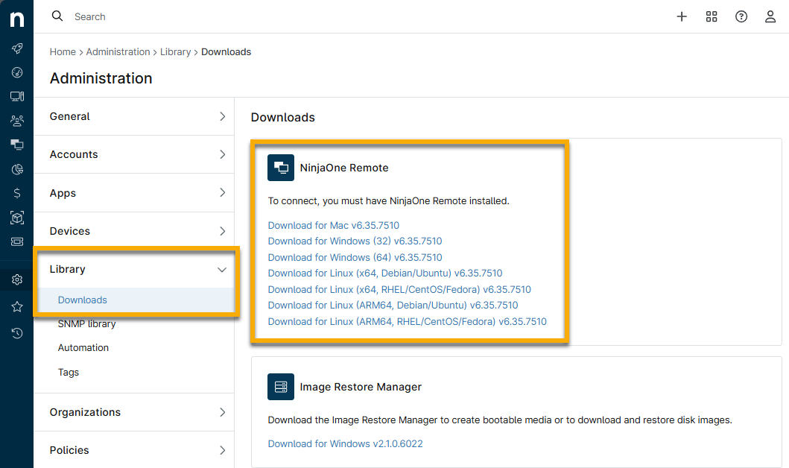Open the dashboard gauge icon in sidebar
The width and height of the screenshot is (789, 468).
[17, 72]
